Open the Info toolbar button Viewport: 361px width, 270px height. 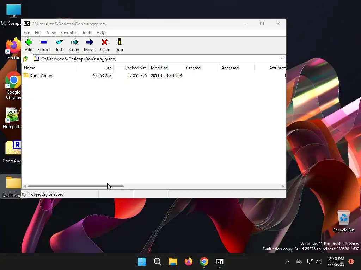119,45
